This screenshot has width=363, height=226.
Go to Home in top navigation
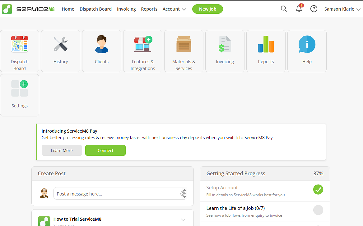click(x=68, y=9)
